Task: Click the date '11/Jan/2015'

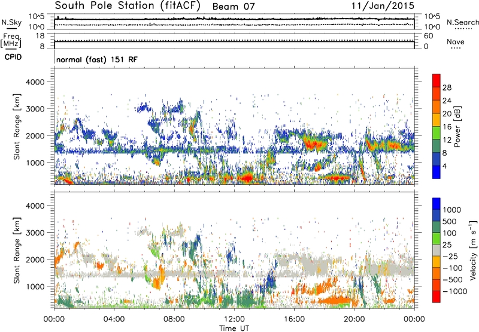Action: pyautogui.click(x=383, y=5)
